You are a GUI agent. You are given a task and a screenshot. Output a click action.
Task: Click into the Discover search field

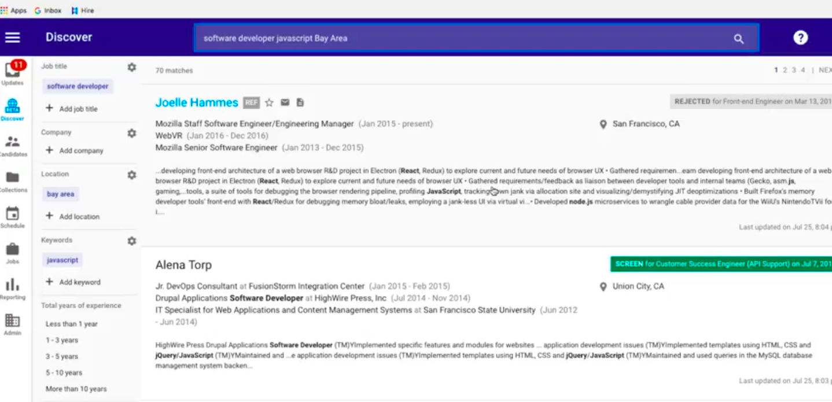[476, 39]
